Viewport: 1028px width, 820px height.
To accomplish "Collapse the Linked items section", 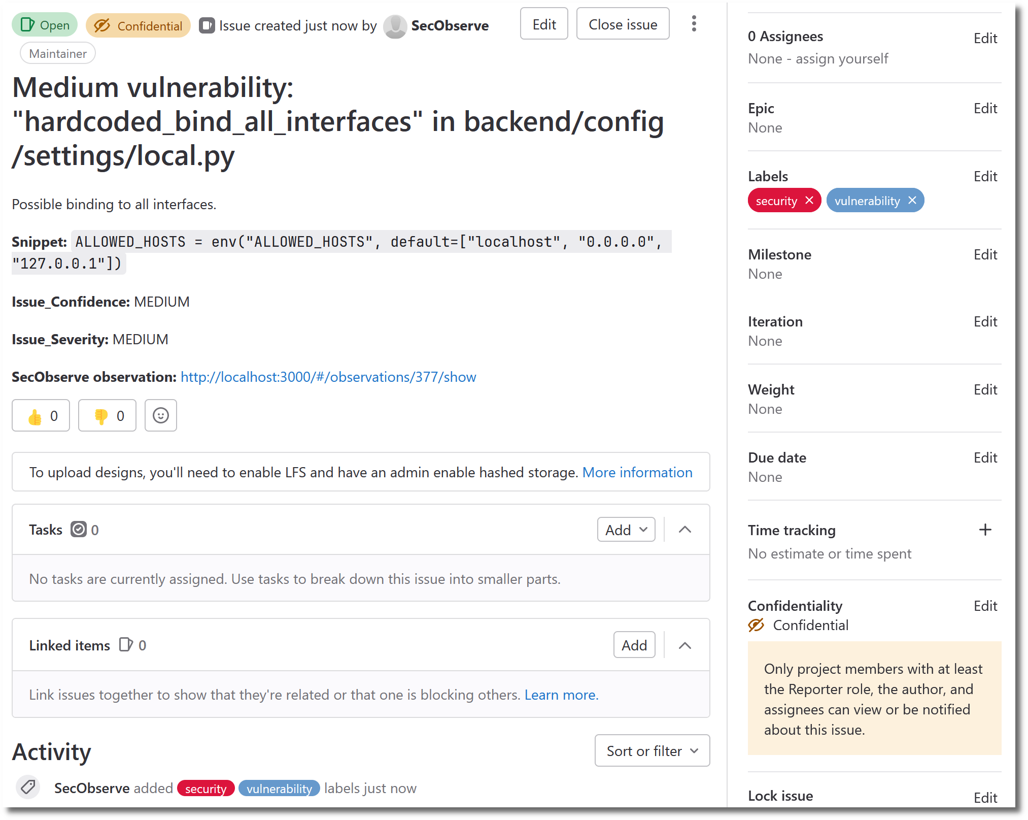I will [x=684, y=645].
